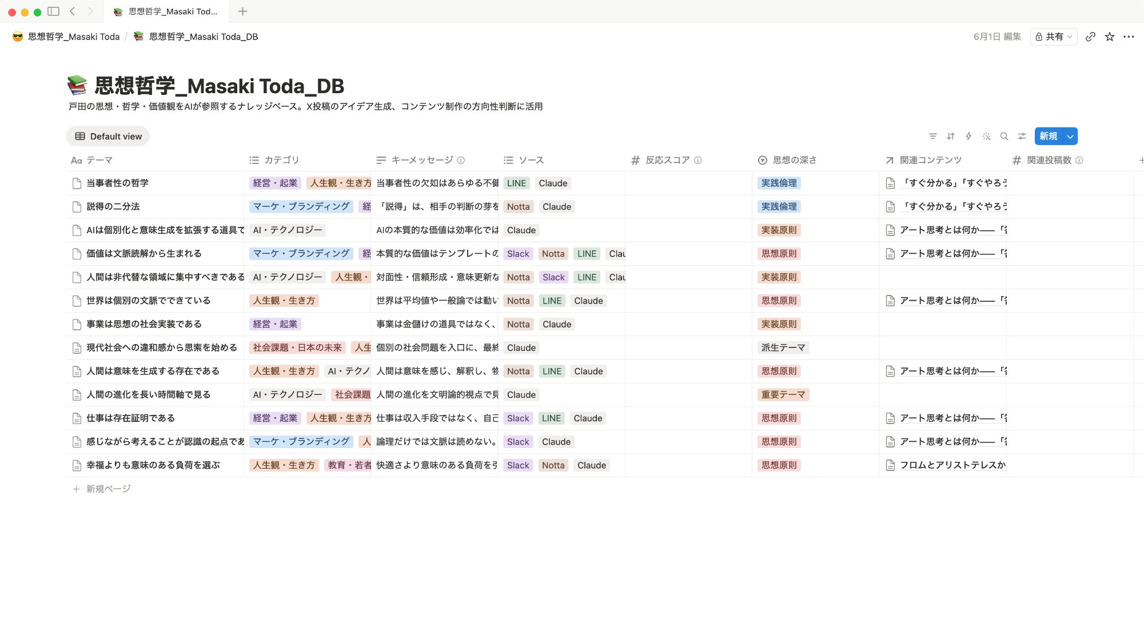
Task: Click 実践倫理 tag in 当事者性の哲学 row
Action: [x=779, y=183]
